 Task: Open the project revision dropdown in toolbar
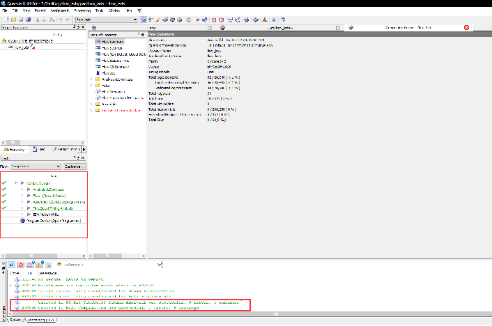(107, 20)
